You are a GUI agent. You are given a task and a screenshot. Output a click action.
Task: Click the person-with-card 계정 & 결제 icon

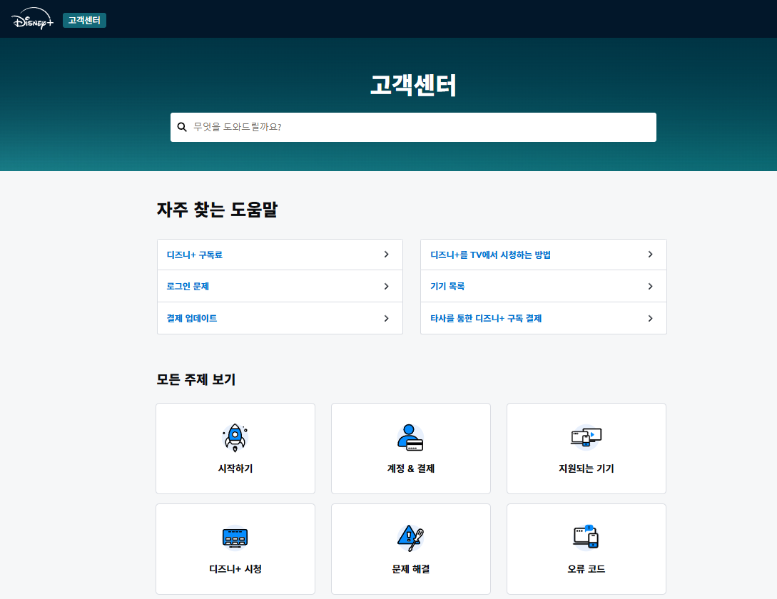tap(410, 437)
